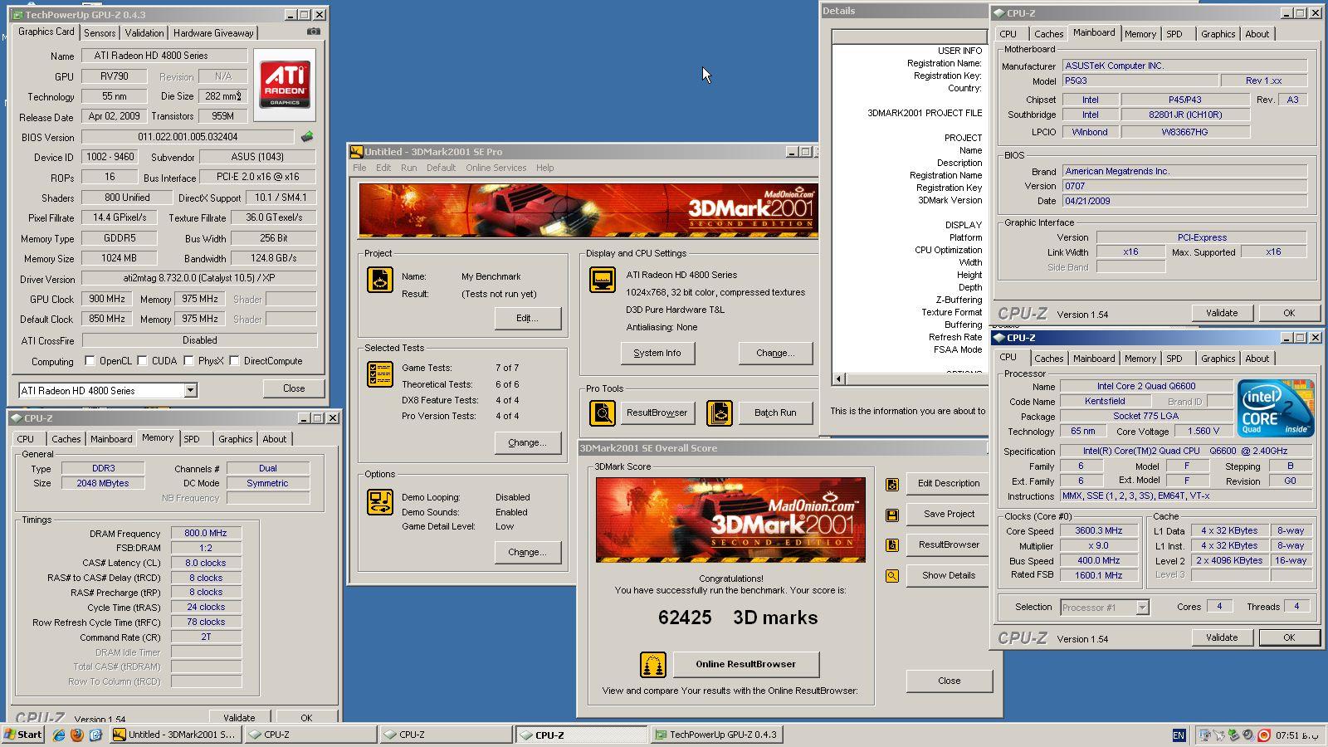Open the Run menu in 3DMark2001
Image resolution: width=1328 pixels, height=747 pixels.
coord(408,168)
